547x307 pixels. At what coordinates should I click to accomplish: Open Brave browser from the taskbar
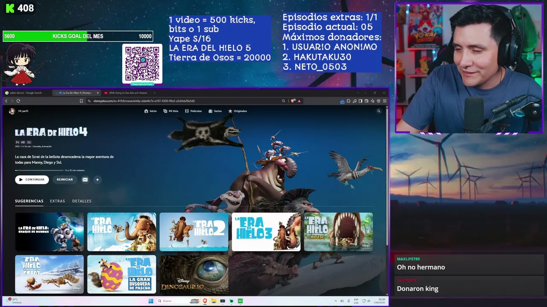coord(205,301)
